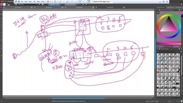Select the Text tool in toolbox

pyautogui.click(x=1, y=12)
